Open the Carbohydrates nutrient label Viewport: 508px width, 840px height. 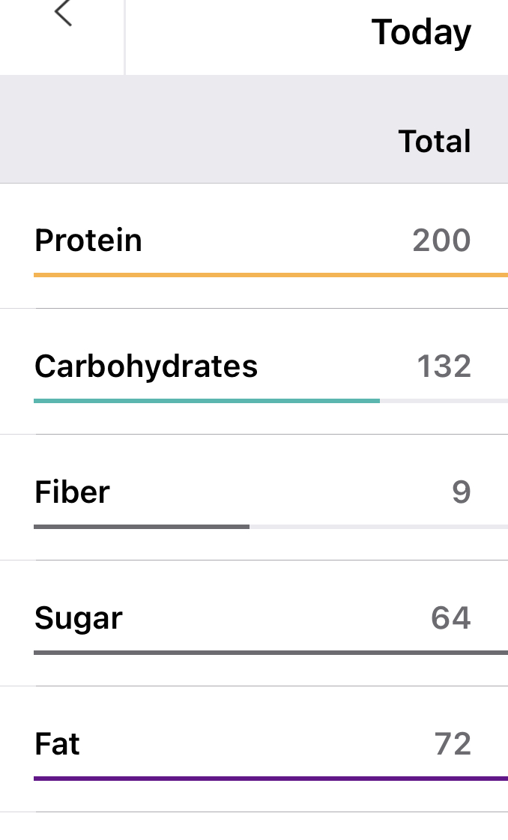point(146,366)
